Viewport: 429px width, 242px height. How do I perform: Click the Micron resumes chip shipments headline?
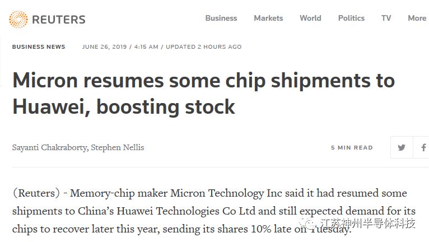point(203,93)
